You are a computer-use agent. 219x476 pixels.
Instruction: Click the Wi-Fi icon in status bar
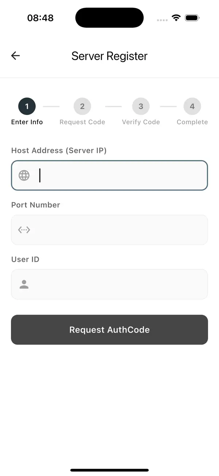tap(176, 18)
